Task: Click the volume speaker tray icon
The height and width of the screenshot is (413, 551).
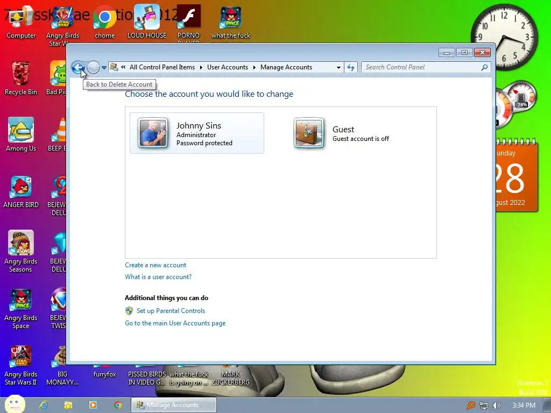Action: [496, 405]
